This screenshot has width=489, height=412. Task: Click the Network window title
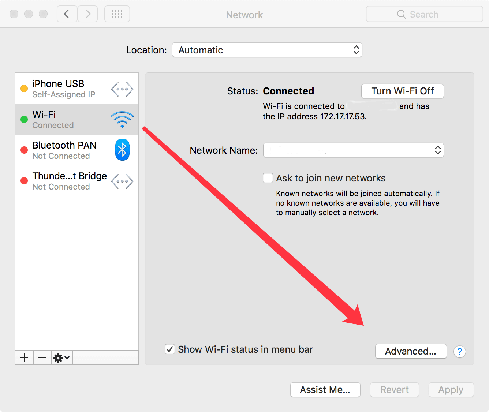point(244,15)
